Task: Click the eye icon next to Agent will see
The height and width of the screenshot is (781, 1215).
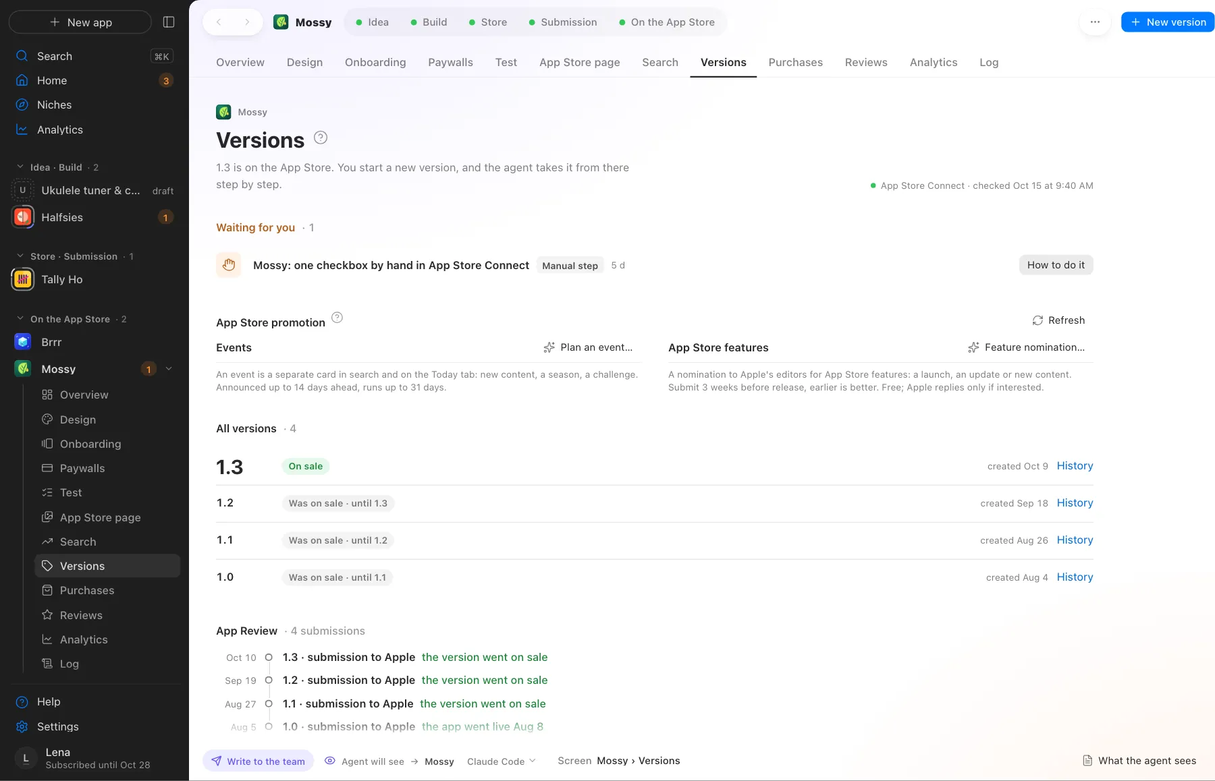Action: (330, 761)
